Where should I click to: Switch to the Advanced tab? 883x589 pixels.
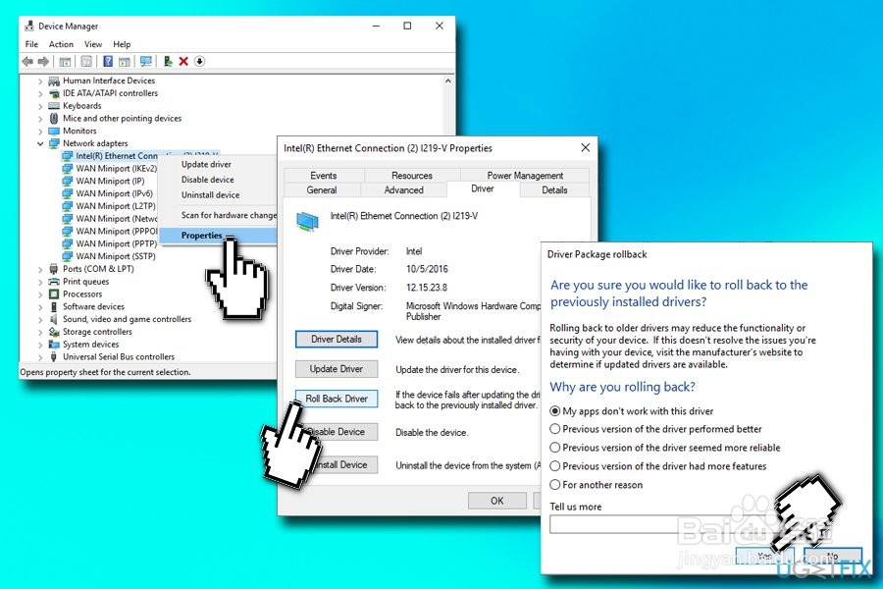[x=403, y=189]
